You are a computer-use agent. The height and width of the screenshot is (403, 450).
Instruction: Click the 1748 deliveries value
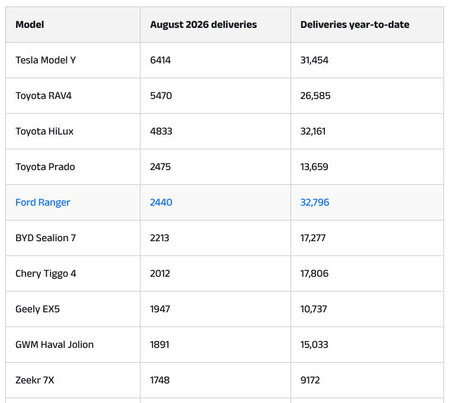pyautogui.click(x=160, y=380)
